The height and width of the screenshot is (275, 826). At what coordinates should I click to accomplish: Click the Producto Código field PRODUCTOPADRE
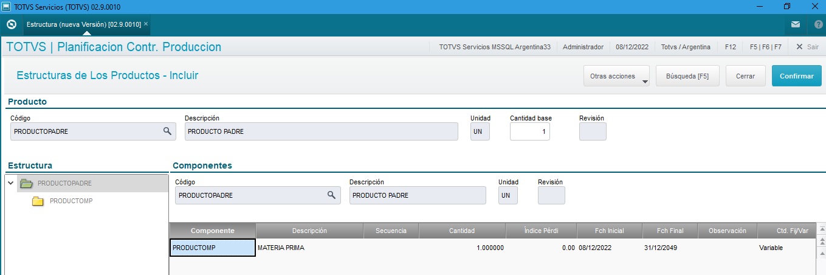[93, 131]
